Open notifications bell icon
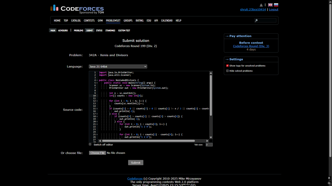Image resolution: width=332 pixels, height=186 pixels. [x=261, y=5]
